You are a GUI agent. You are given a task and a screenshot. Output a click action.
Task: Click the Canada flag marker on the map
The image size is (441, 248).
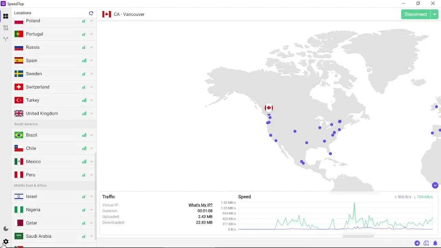pos(269,108)
